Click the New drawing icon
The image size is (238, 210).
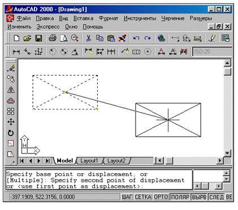(16, 38)
